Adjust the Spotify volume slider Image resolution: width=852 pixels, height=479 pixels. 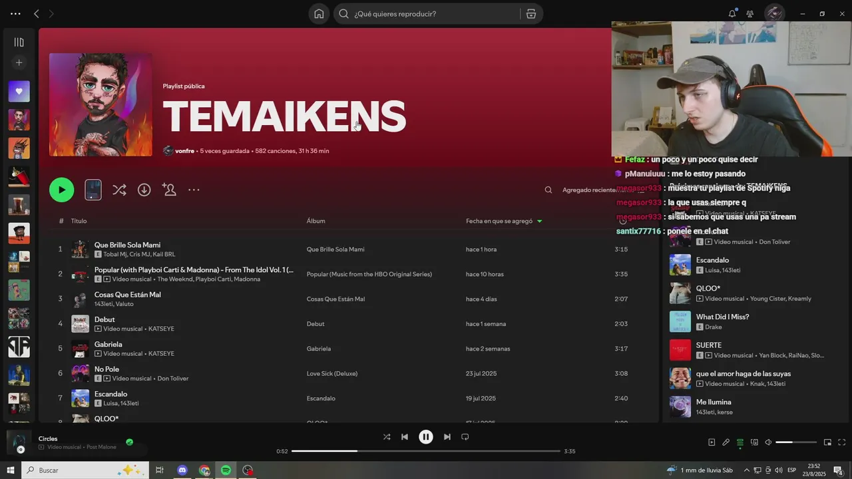point(796,442)
